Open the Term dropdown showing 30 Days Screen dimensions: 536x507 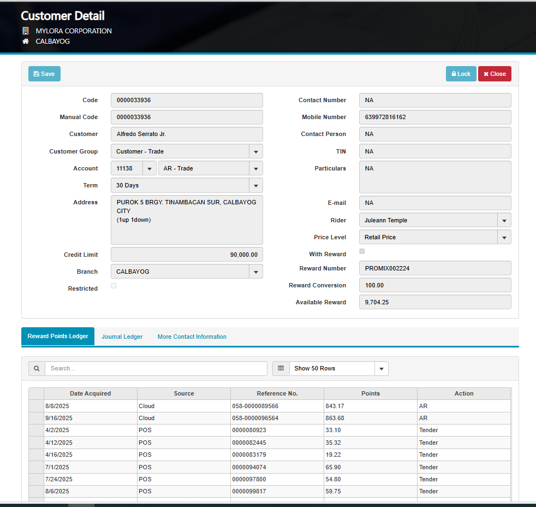(255, 185)
